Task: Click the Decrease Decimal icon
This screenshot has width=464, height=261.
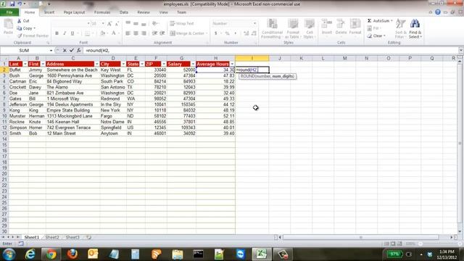Action: tap(254, 33)
